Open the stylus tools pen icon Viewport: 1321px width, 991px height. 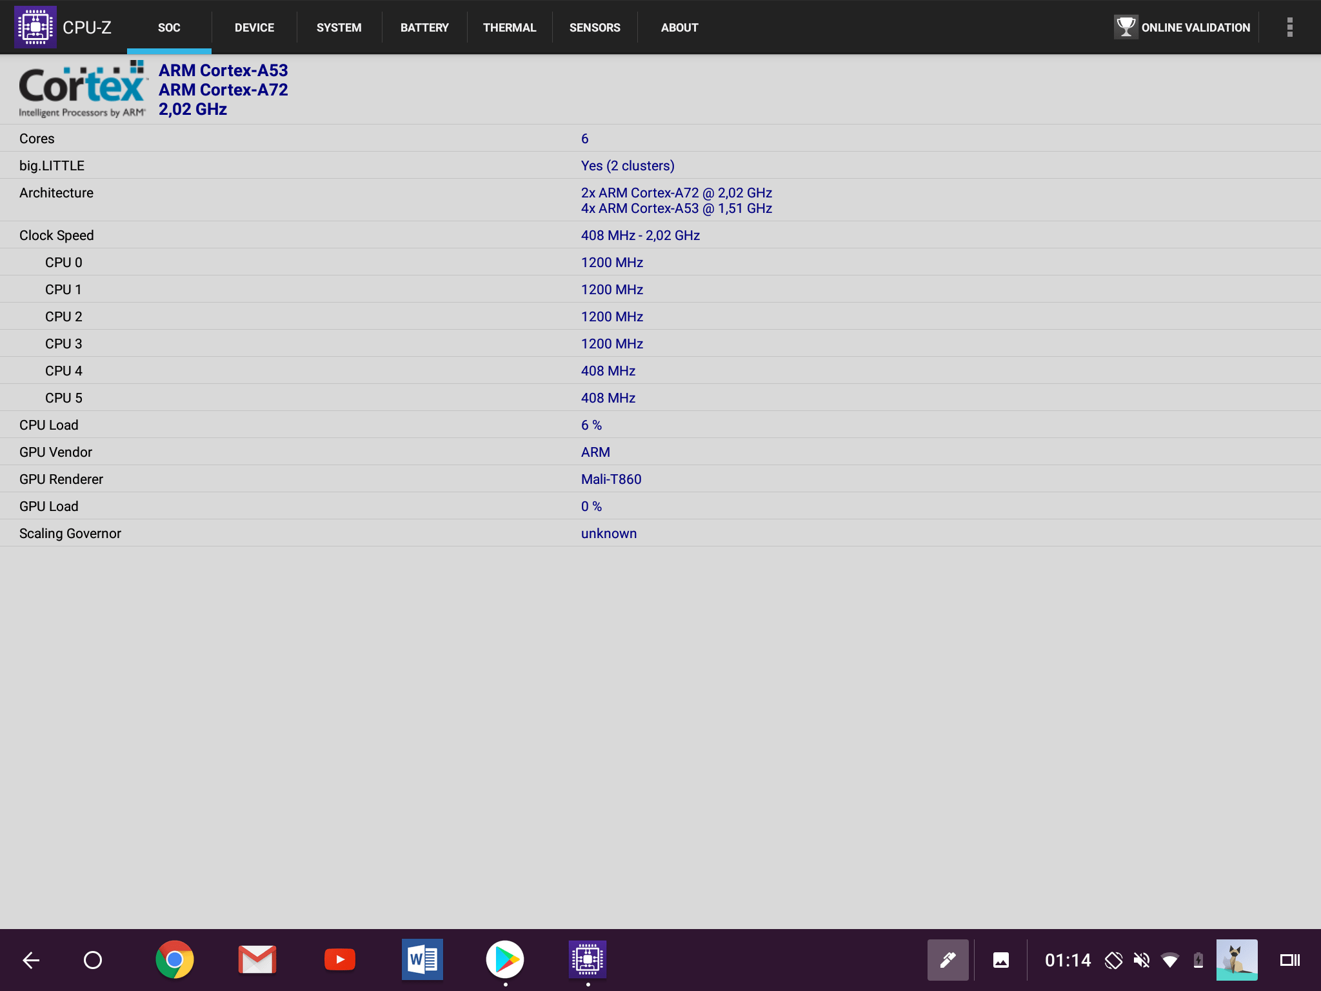click(948, 960)
